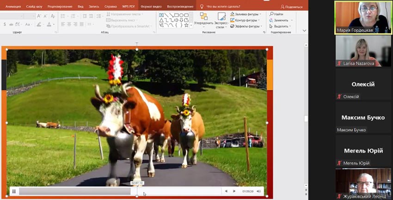This screenshot has width=393, height=200.
Task: Open the Заменить replace option
Action: click(x=281, y=20)
